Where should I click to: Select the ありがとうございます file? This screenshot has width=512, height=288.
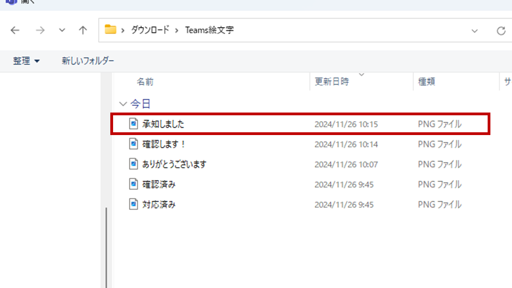[174, 164]
